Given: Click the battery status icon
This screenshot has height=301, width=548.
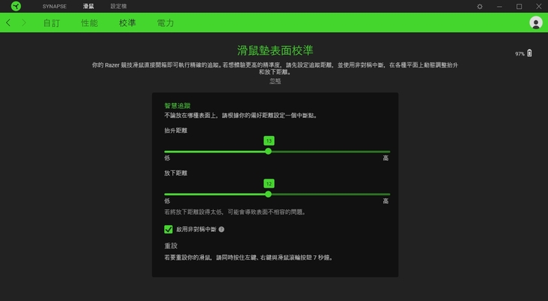Looking at the screenshot, I should pos(529,53).
